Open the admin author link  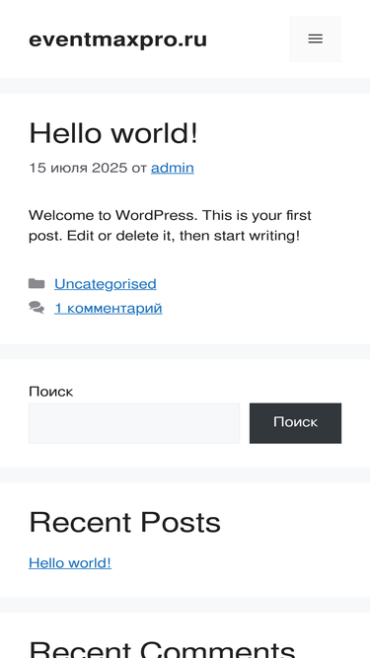tap(173, 168)
